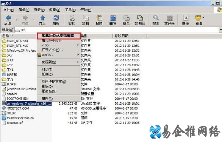
Task: Click the D:\ address input field
Action: pos(117,30)
